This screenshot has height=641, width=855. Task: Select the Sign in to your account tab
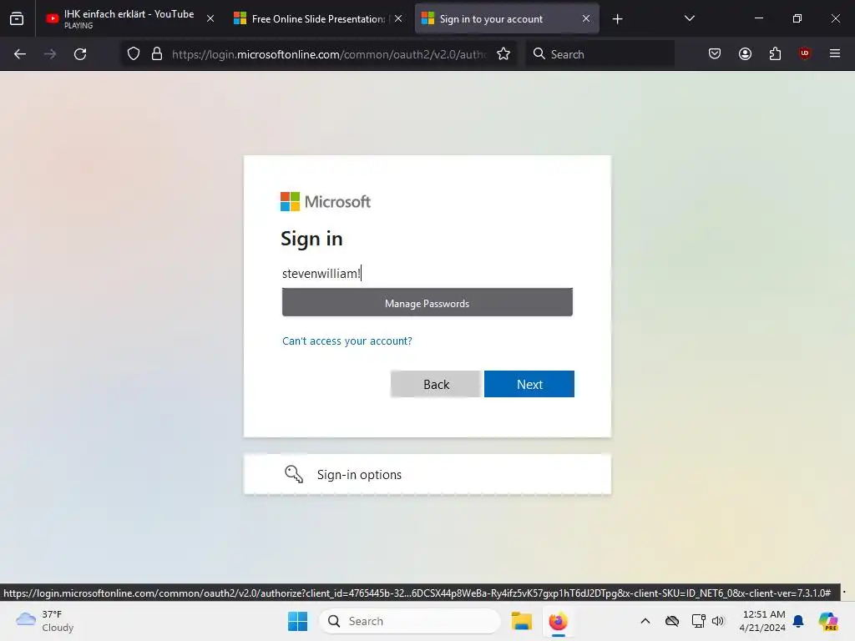coord(507,19)
